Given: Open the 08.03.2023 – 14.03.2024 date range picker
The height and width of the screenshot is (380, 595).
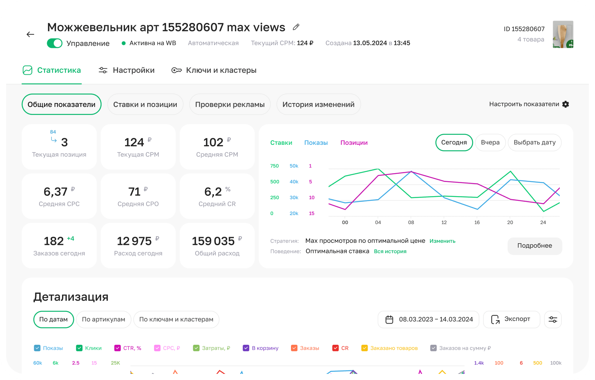Looking at the screenshot, I should 436,319.
